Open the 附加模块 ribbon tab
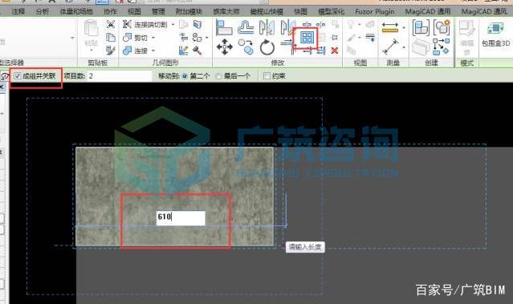513x304 pixels. (x=189, y=11)
